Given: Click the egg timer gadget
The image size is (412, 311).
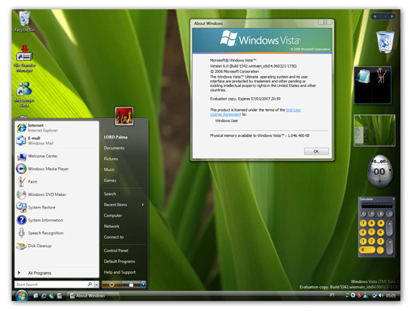Looking at the screenshot, I should pos(379,171).
